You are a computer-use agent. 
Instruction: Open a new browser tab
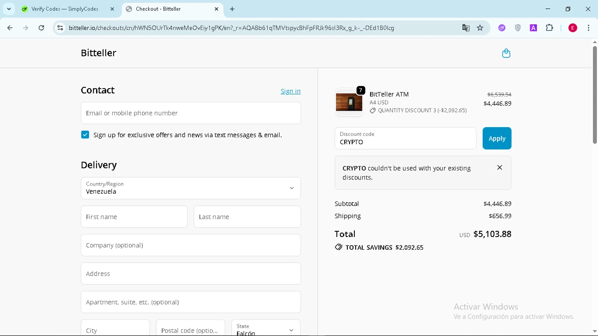tap(232, 9)
